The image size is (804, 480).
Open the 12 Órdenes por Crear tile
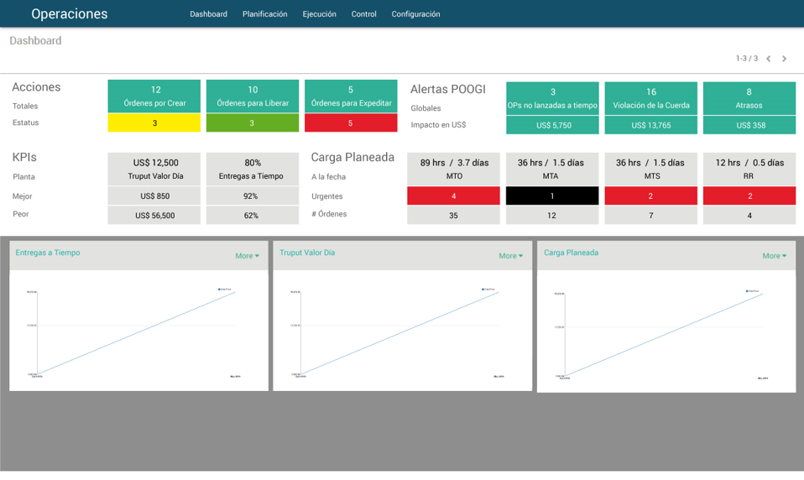(154, 96)
